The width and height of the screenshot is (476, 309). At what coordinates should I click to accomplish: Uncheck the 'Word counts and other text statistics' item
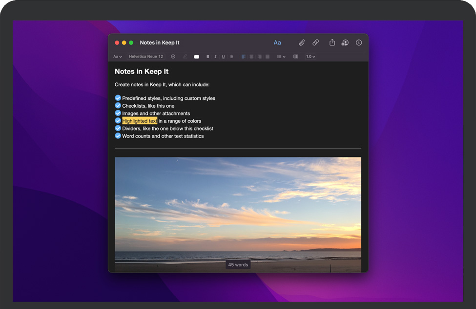point(118,136)
